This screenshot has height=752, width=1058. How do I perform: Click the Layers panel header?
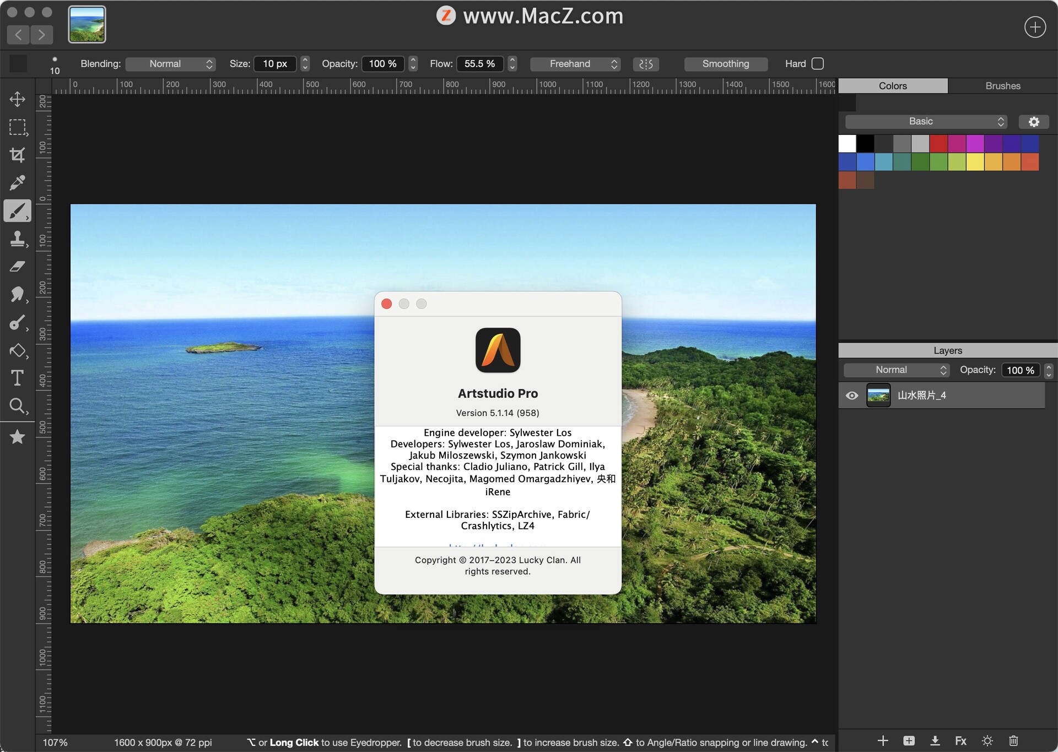tap(948, 350)
